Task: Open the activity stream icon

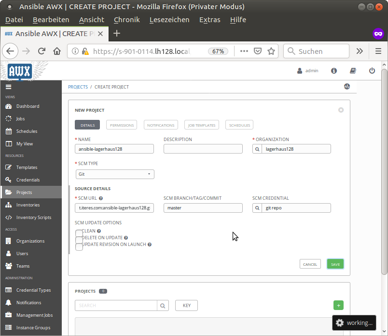Action: pyautogui.click(x=347, y=87)
